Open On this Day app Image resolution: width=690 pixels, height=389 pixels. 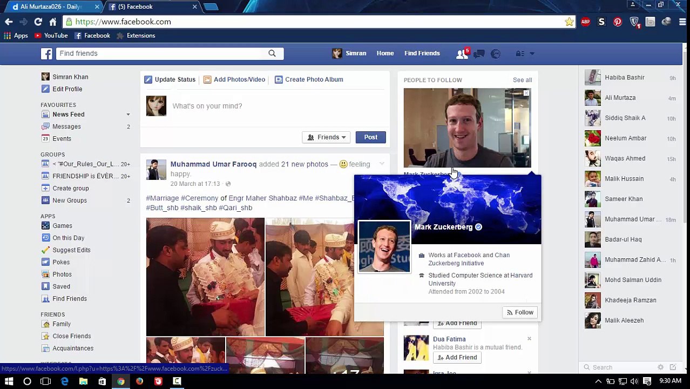tap(68, 238)
